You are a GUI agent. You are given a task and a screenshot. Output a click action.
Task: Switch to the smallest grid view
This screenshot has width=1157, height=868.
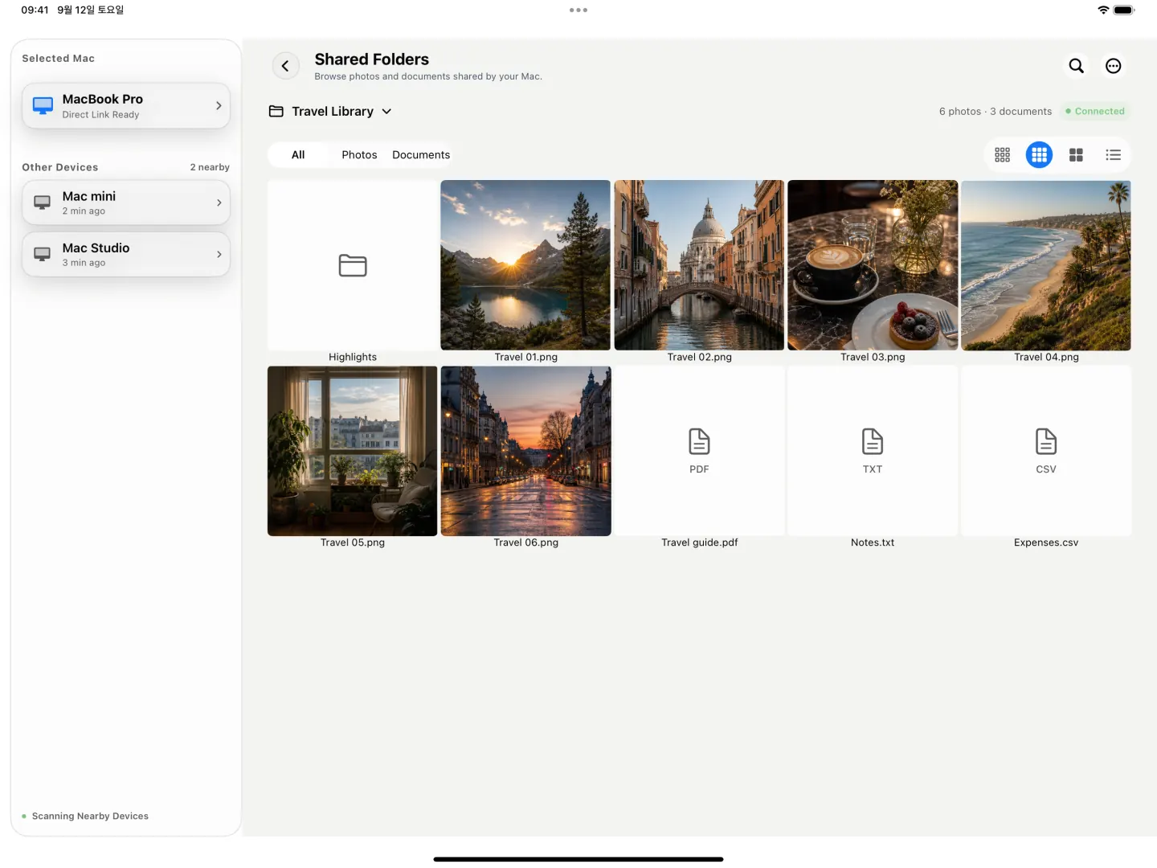[x=1003, y=155]
